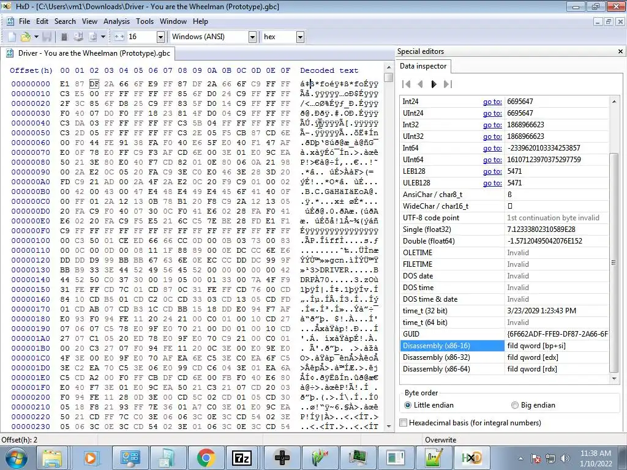Screen dimensions: 627x470
Task: Click go to link for LEB128
Action: point(492,171)
